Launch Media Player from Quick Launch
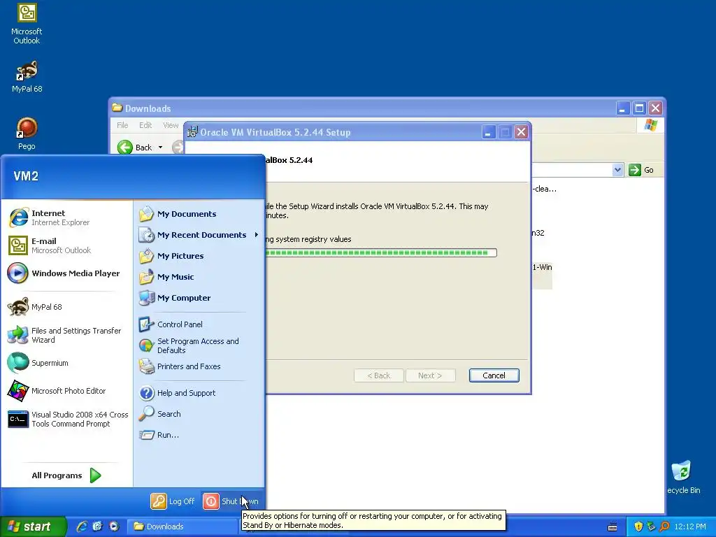 tap(114, 527)
